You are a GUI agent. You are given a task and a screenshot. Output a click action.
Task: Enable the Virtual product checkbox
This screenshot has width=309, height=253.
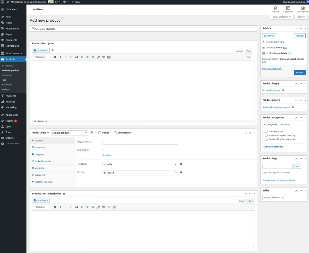pos(100,133)
